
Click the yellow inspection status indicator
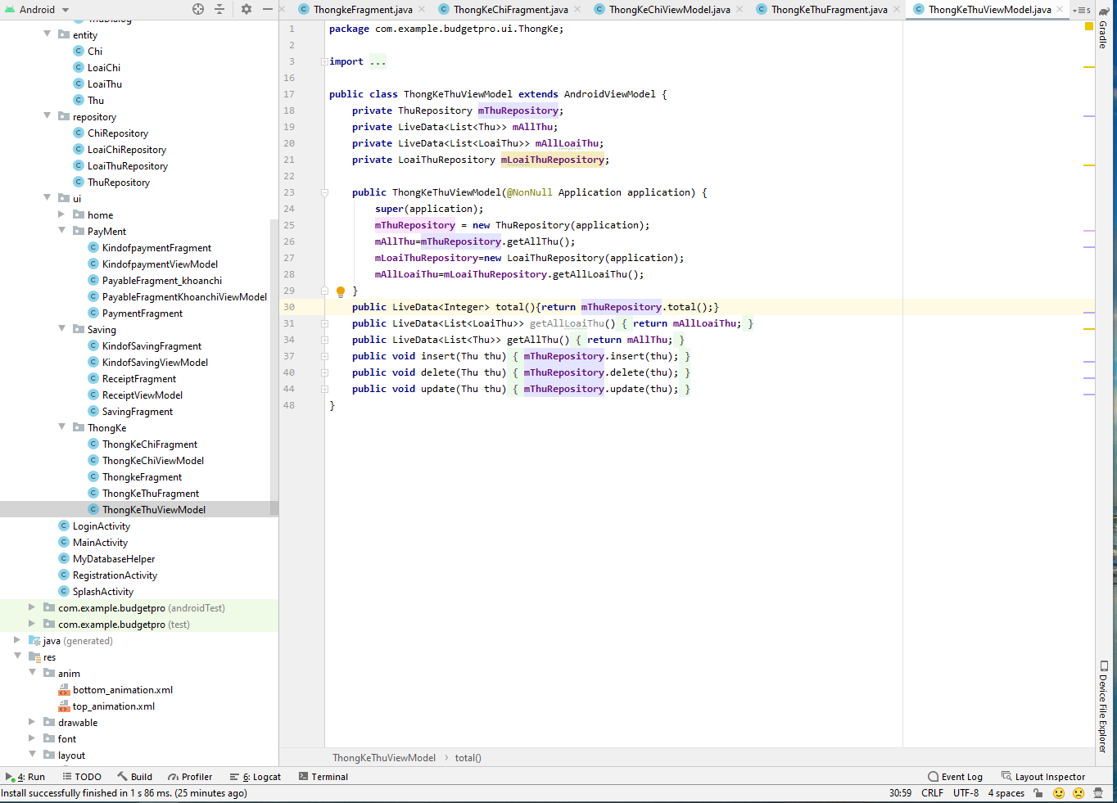pos(1089,27)
